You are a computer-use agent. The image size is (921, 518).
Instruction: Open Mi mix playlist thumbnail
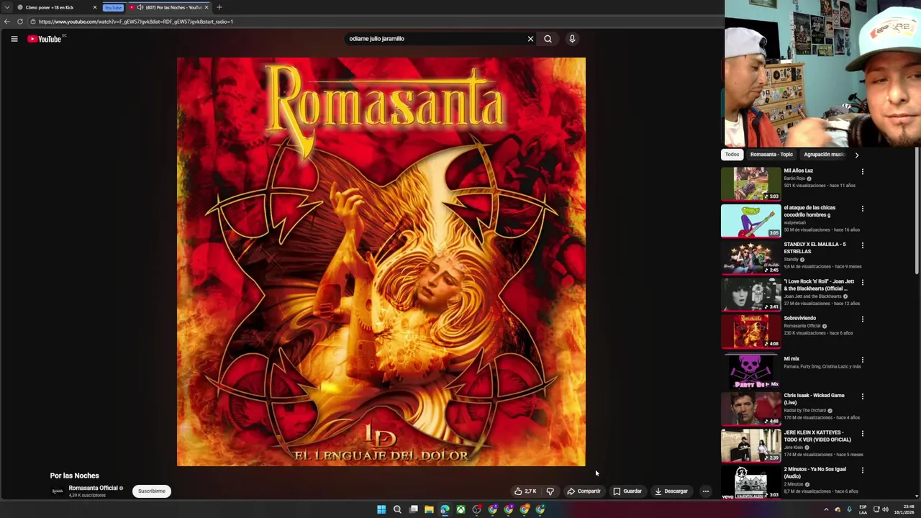(x=751, y=371)
